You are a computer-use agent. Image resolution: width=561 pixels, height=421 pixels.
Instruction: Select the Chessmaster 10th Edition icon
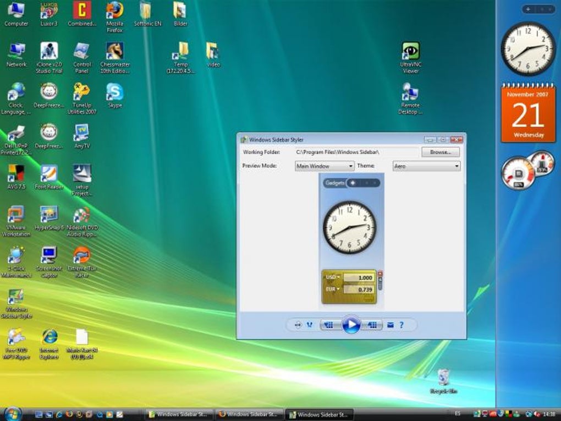(x=115, y=58)
